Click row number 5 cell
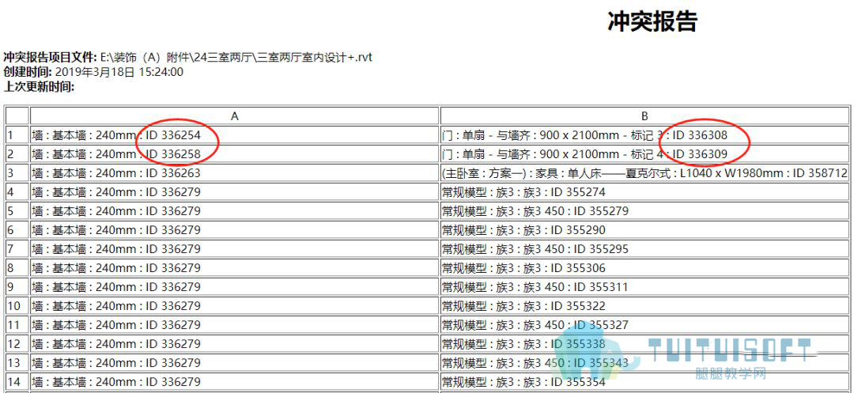Image resolution: width=854 pixels, height=393 pixels. [x=17, y=210]
